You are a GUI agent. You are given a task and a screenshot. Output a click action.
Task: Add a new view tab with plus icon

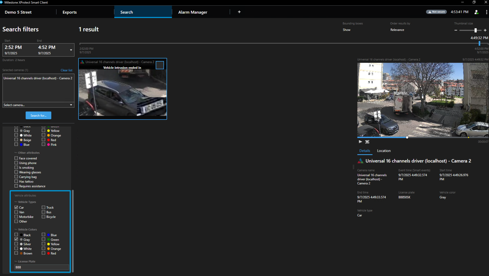239,12
